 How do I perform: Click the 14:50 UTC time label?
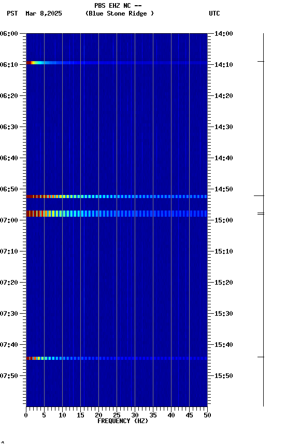(x=224, y=189)
